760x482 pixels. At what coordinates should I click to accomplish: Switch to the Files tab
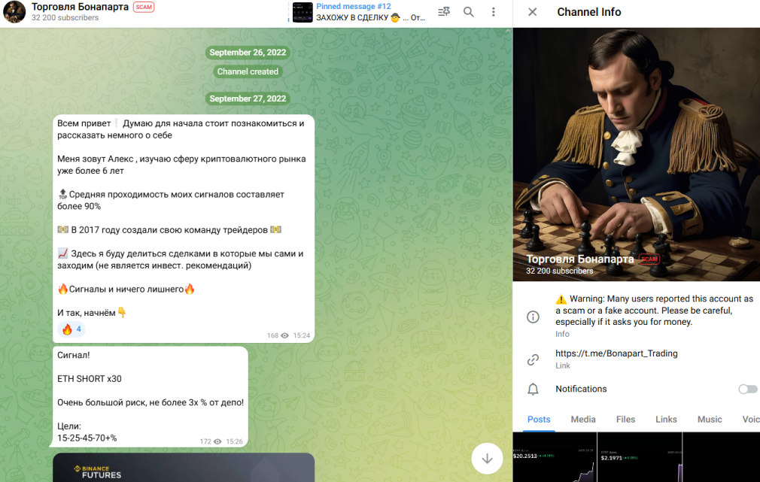[626, 420]
